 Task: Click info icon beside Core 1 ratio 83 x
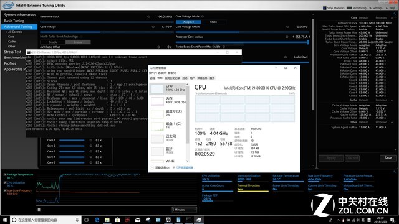tap(91, 140)
